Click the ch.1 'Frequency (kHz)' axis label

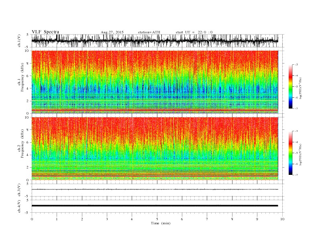pyautogui.click(x=22, y=77)
